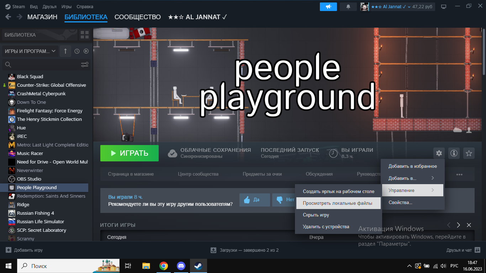The width and height of the screenshot is (486, 273).
Task: Open the three-dots more links menu
Action: pos(459,174)
